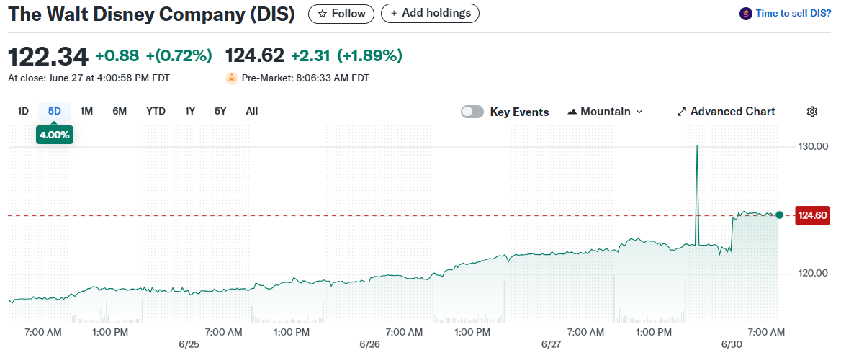Click the closing price 122.34
Viewport: 841px width, 350px height.
tap(48, 56)
